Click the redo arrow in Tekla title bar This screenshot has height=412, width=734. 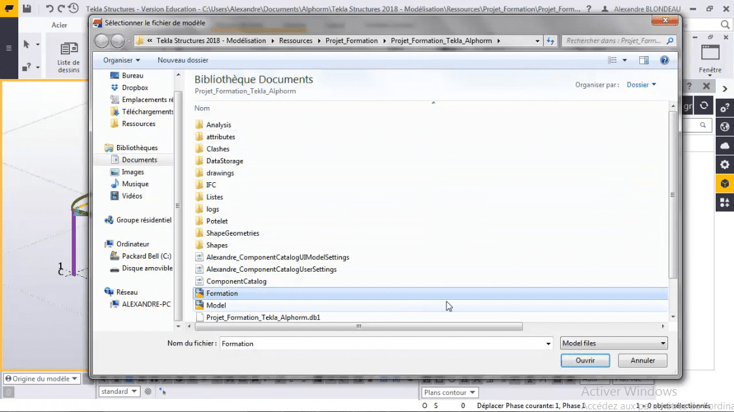(61, 8)
